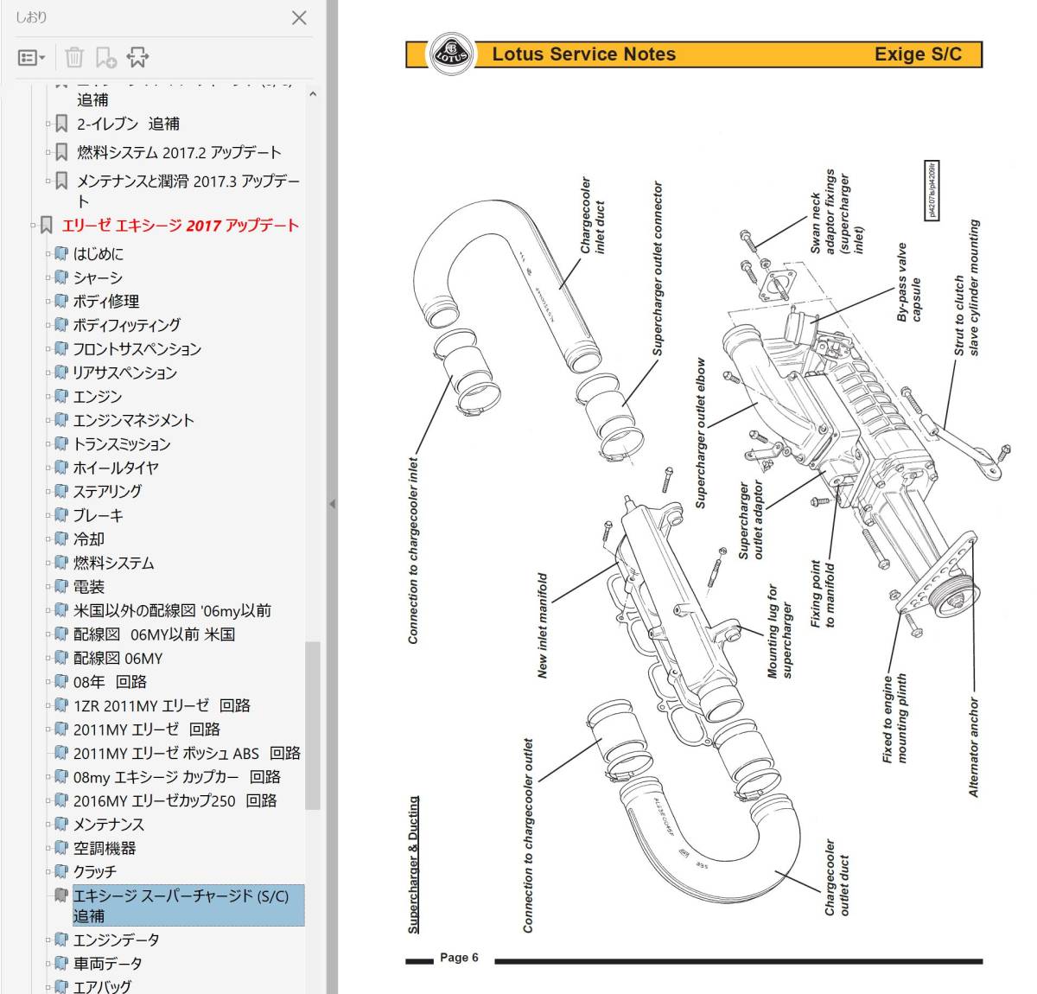Click the 'New inlet manifold' label

[543, 625]
